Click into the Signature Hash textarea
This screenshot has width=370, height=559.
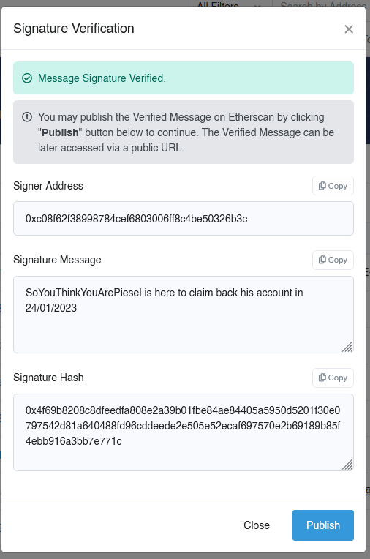[x=184, y=432]
